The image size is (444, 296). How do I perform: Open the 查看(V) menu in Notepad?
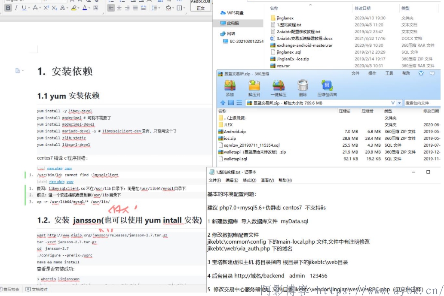[x=267, y=180]
